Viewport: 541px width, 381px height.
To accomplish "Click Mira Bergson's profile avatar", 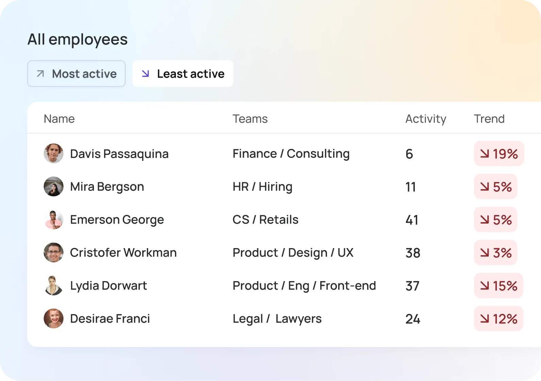I will tap(53, 186).
